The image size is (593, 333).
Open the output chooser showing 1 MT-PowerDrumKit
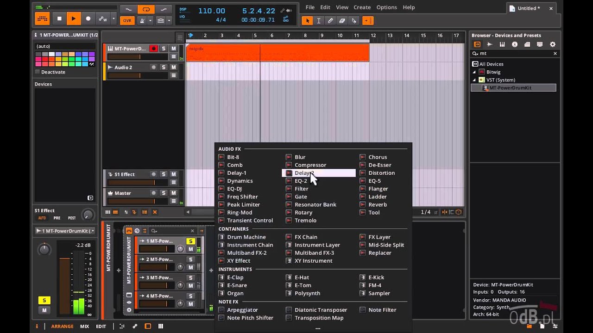point(65,231)
